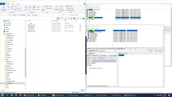Open alpha.html in the file list
Image resolution: width=172 pixels, height=97 pixels.
click(33, 25)
